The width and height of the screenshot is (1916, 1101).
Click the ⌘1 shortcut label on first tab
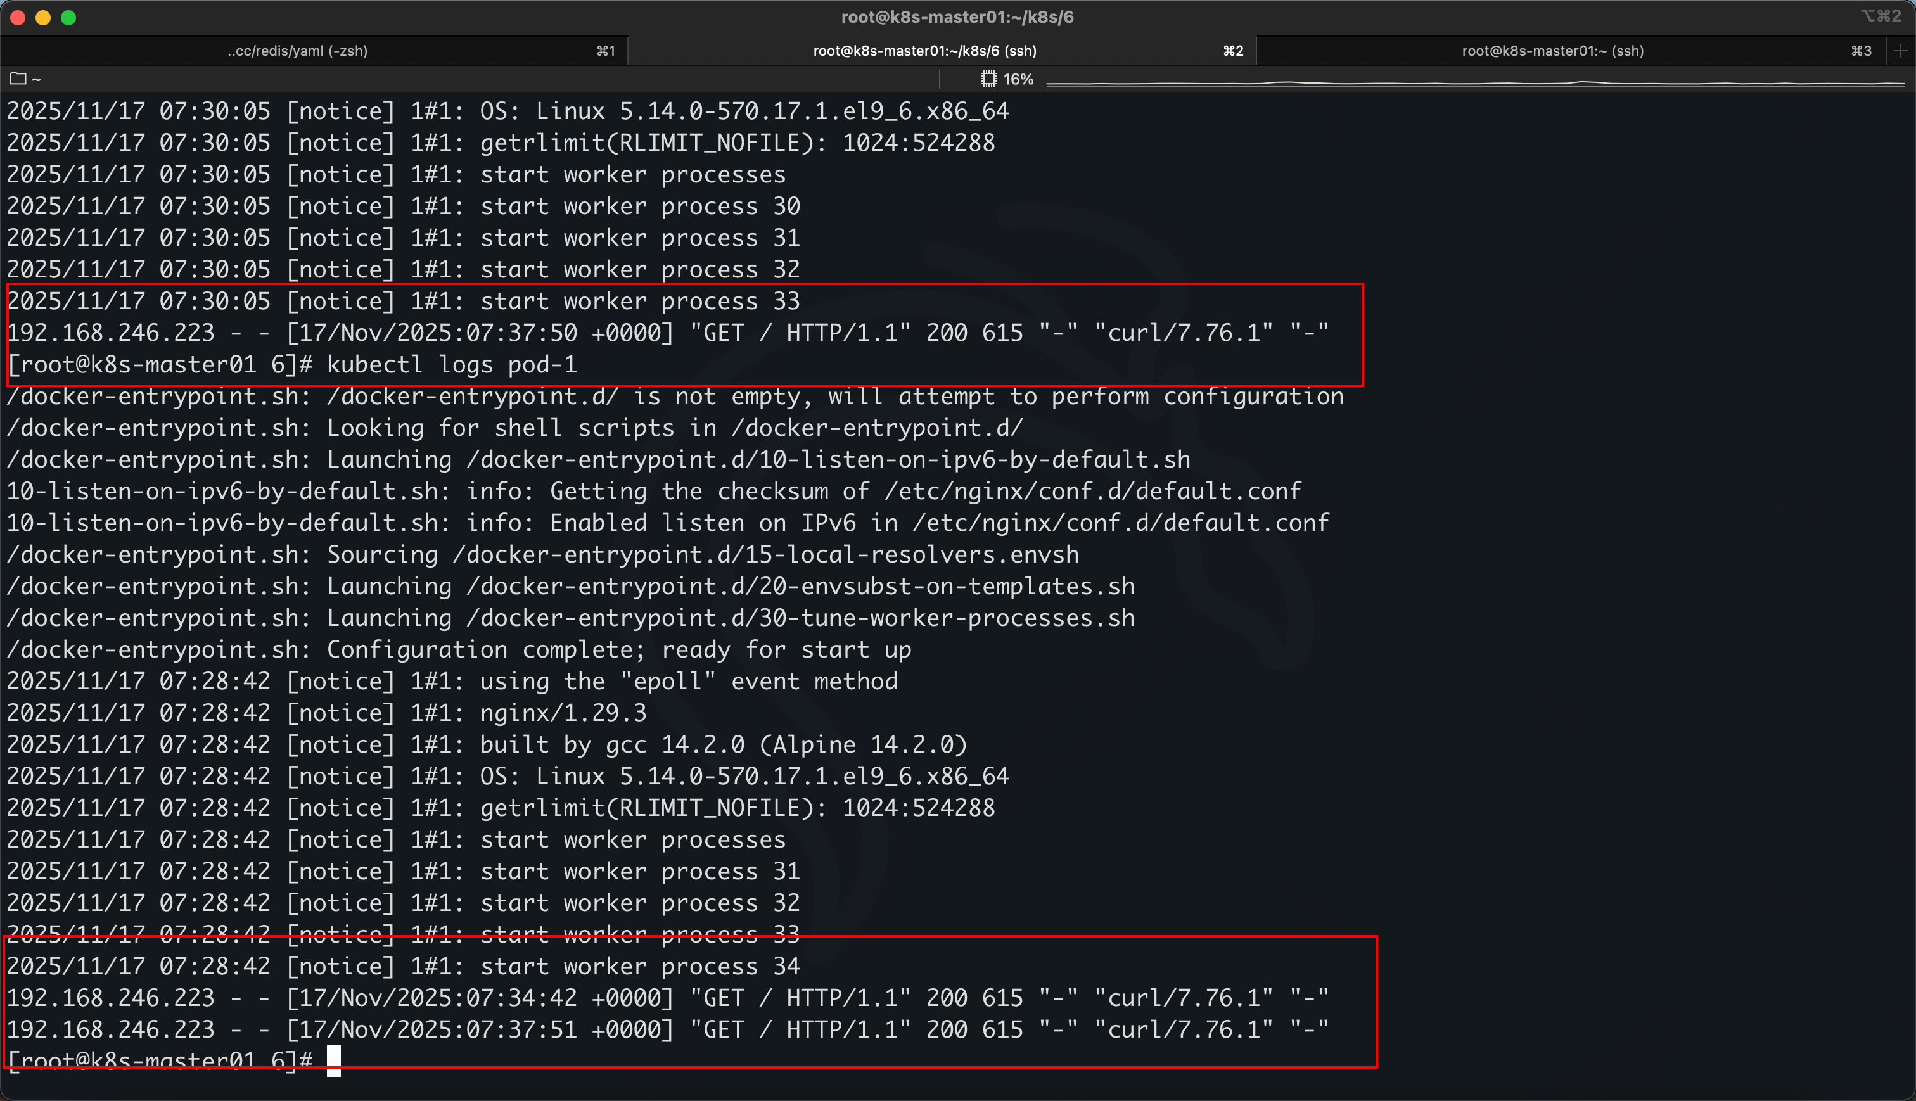605,51
